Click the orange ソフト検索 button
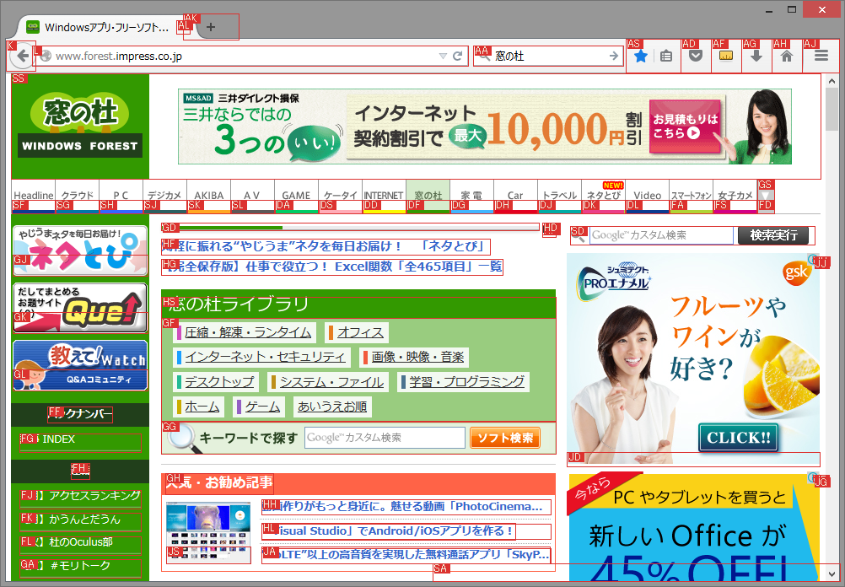 [x=504, y=438]
